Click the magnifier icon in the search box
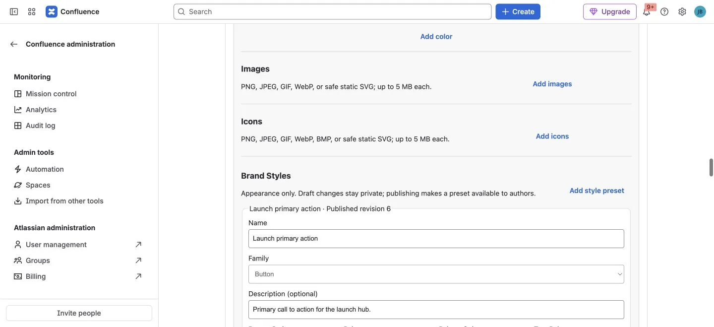Image resolution: width=714 pixels, height=327 pixels. pyautogui.click(x=181, y=11)
